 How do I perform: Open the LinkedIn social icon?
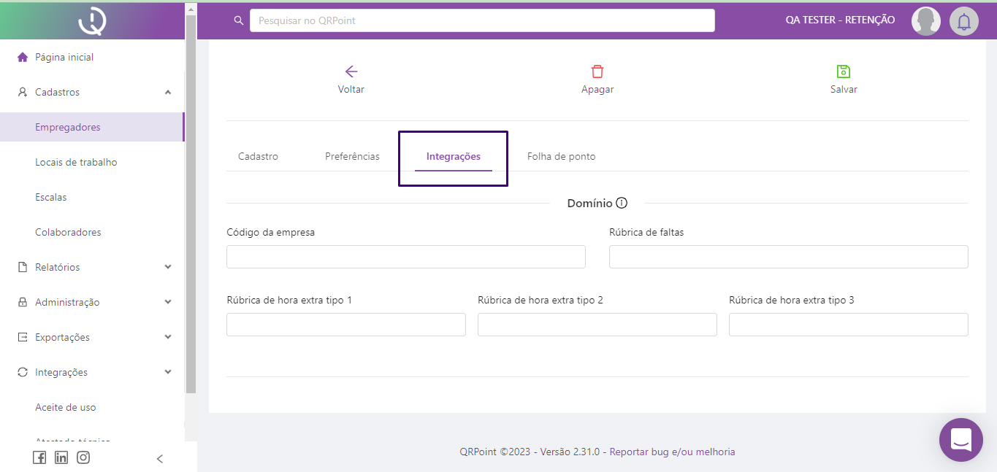tap(61, 457)
